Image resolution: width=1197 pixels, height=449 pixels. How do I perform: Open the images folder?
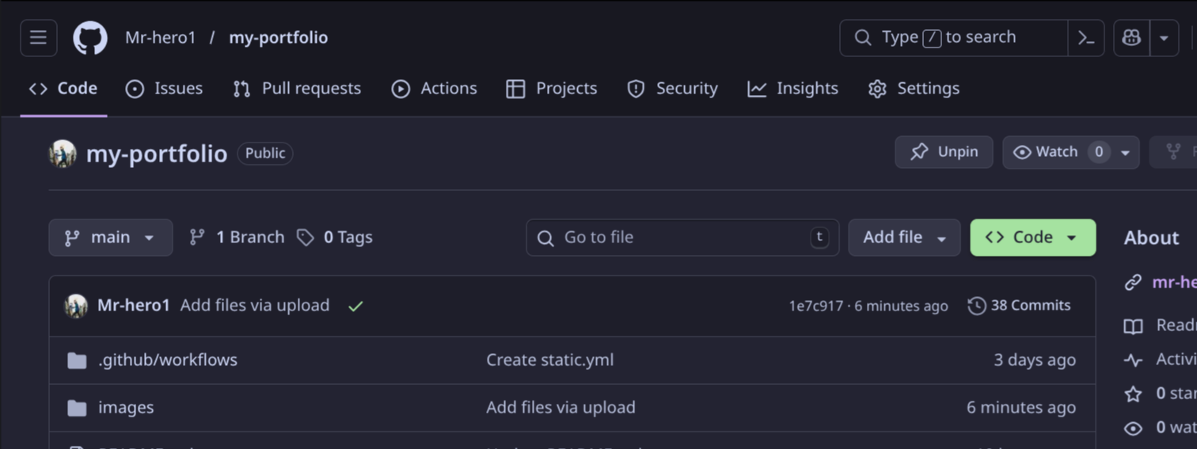point(126,408)
